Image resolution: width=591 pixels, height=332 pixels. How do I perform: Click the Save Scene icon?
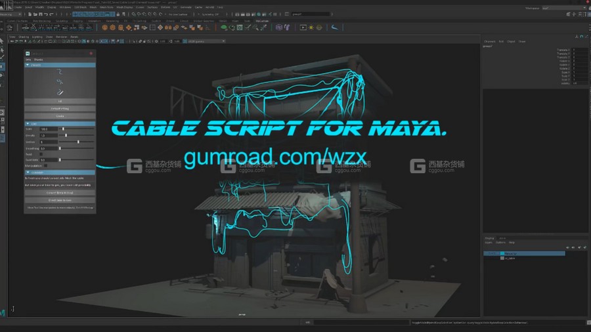(x=40, y=14)
